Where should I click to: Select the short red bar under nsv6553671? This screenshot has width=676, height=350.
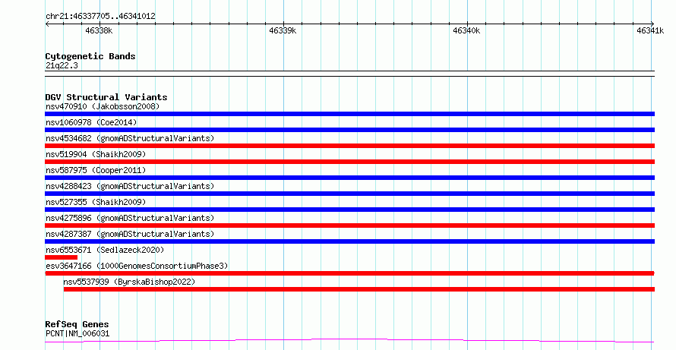click(62, 257)
